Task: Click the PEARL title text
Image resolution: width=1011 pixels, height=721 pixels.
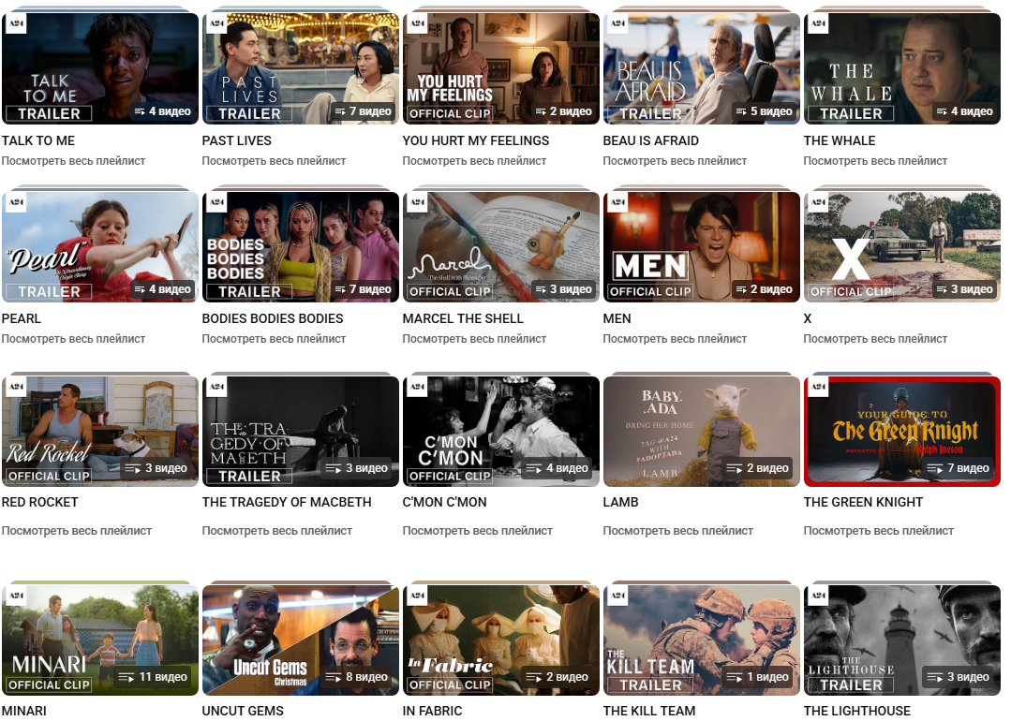Action: pyautogui.click(x=22, y=318)
